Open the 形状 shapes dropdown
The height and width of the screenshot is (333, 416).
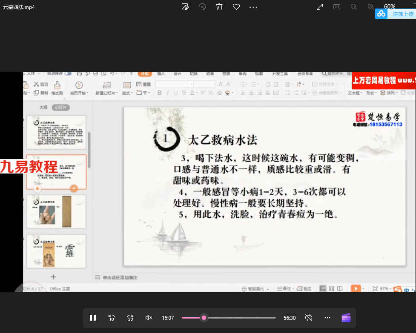370,93
